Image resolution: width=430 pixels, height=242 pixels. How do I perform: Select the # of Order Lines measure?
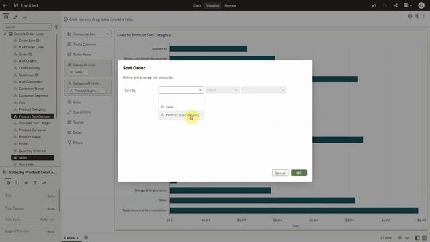pyautogui.click(x=31, y=47)
